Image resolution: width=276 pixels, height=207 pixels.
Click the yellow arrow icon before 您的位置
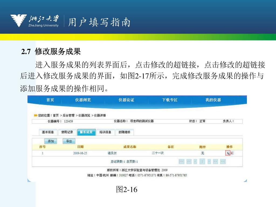[36, 115]
